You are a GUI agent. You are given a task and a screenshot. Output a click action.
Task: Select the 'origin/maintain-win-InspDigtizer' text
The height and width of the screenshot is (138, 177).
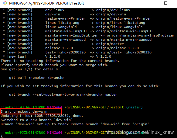coord(141,36)
